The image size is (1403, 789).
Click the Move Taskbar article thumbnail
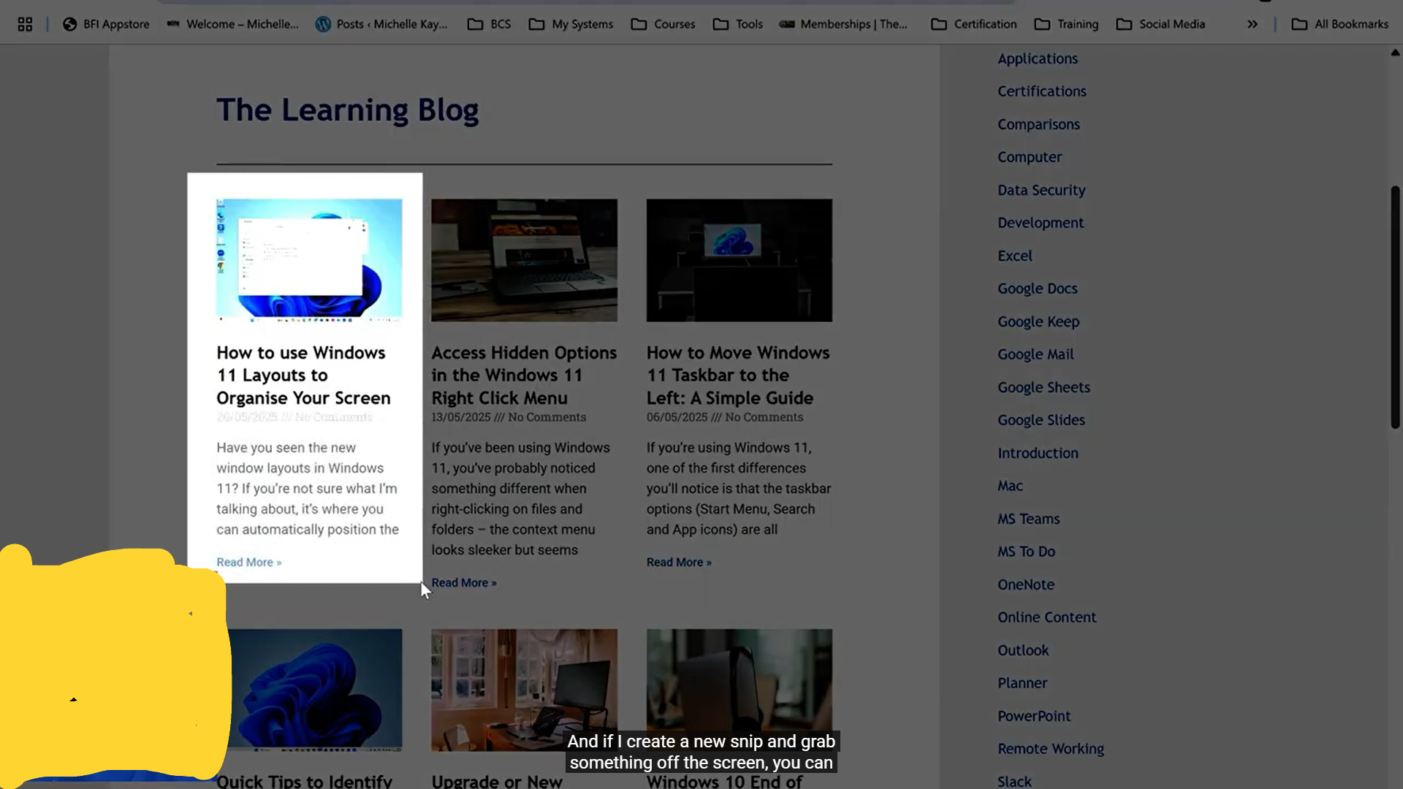(x=739, y=260)
